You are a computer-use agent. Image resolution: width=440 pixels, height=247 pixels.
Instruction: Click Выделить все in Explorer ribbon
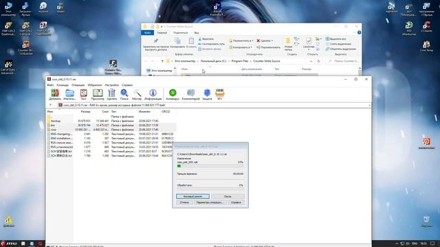pos(336,39)
